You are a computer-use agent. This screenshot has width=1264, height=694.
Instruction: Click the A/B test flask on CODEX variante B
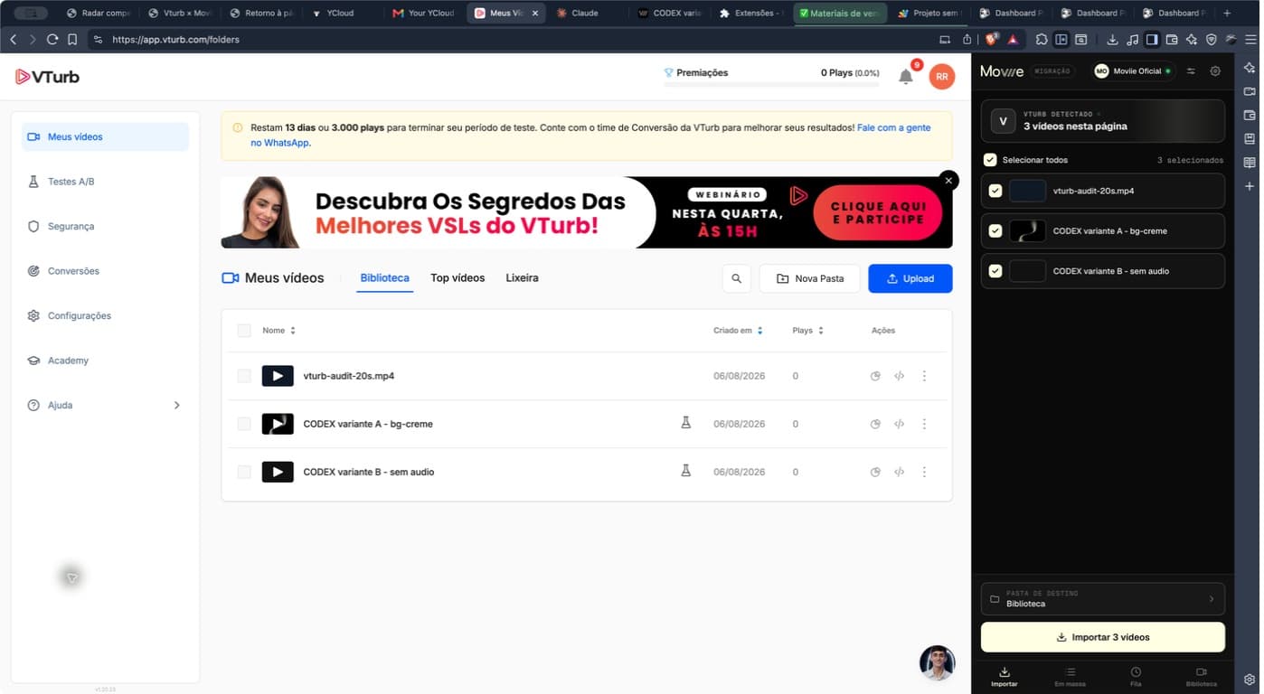(686, 470)
